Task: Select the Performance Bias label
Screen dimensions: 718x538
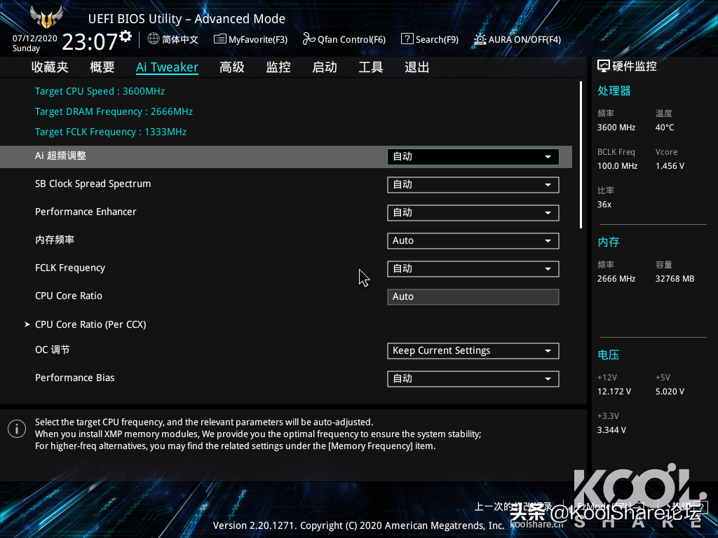Action: click(x=74, y=378)
